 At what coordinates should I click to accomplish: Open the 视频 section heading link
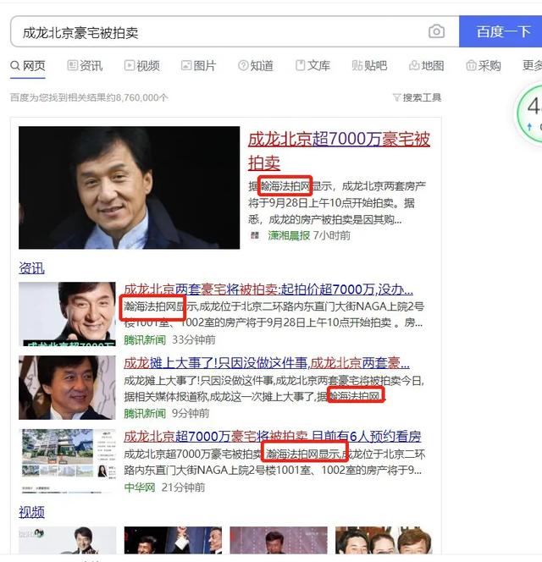[31, 512]
